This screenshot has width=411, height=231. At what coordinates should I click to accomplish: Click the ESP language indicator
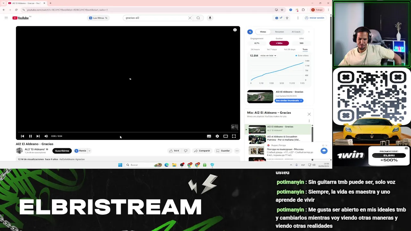click(x=303, y=165)
